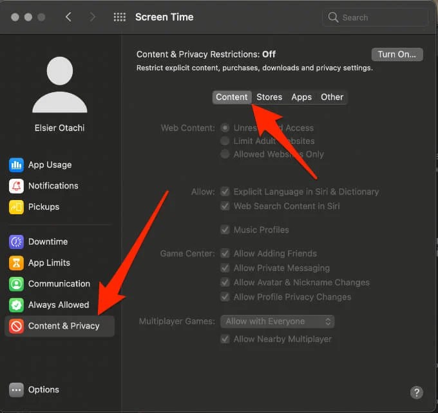Toggle Allow Avatar & Nickname Changes checkbox
438x413 pixels.
coord(225,283)
